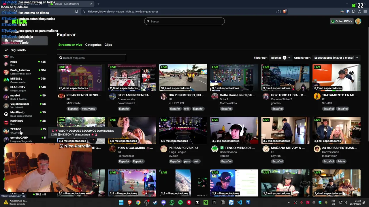369x207 pixels.
Task: Open SLAKUNTV channel in sidebar
Action: click(x=25, y=89)
